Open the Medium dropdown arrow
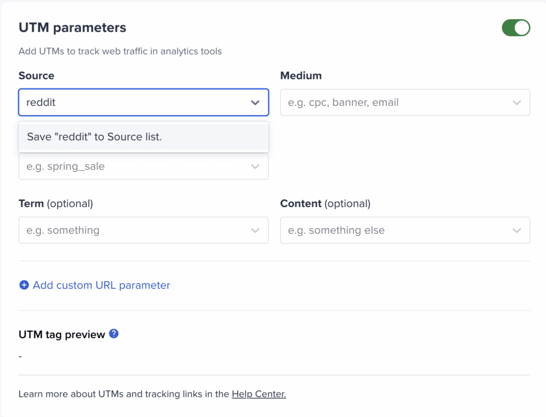Image resolution: width=546 pixels, height=417 pixels. pos(516,102)
